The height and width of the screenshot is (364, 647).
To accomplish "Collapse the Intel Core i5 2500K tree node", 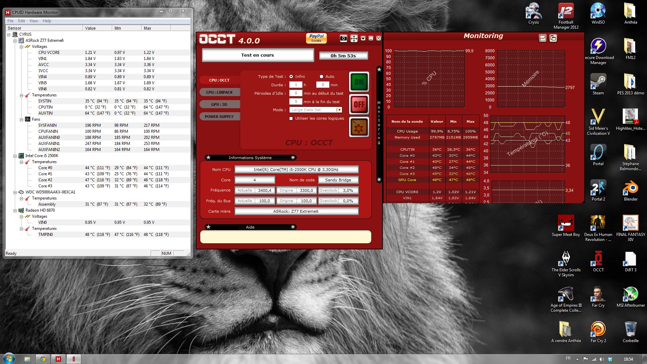I will (x=15, y=156).
